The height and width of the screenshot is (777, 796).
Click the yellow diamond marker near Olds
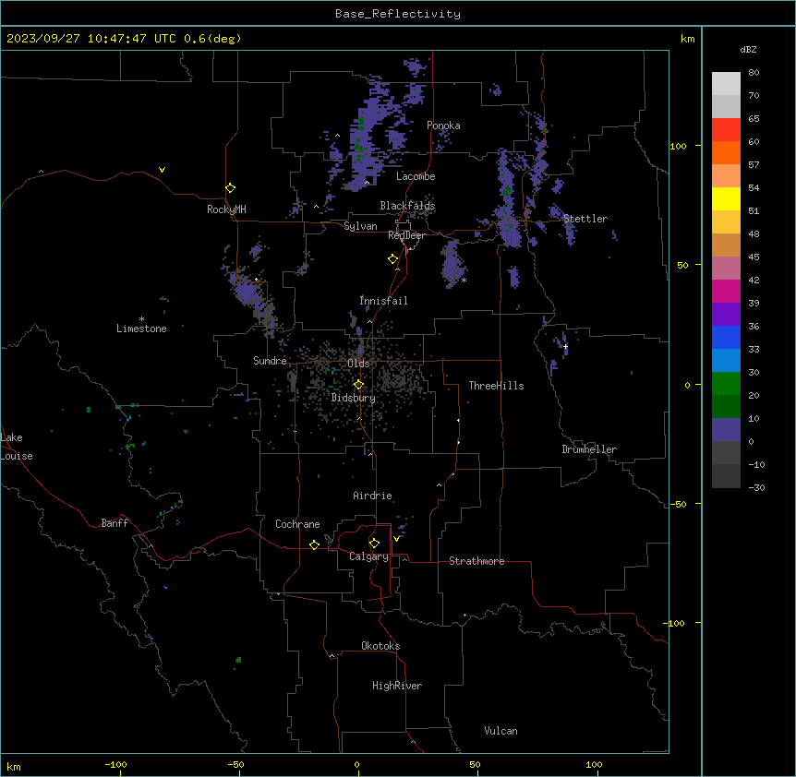coord(358,385)
